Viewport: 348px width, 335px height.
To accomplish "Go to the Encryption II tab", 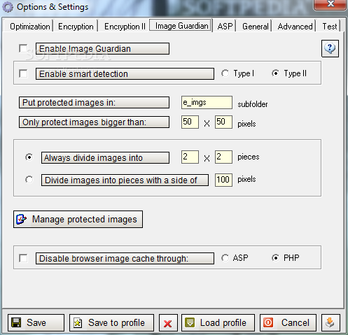I will click(x=125, y=27).
